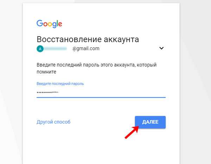Image resolution: width=211 pixels, height=164 pixels.
Task: Click the 'Введите последний пароль' field label
Action: point(60,84)
